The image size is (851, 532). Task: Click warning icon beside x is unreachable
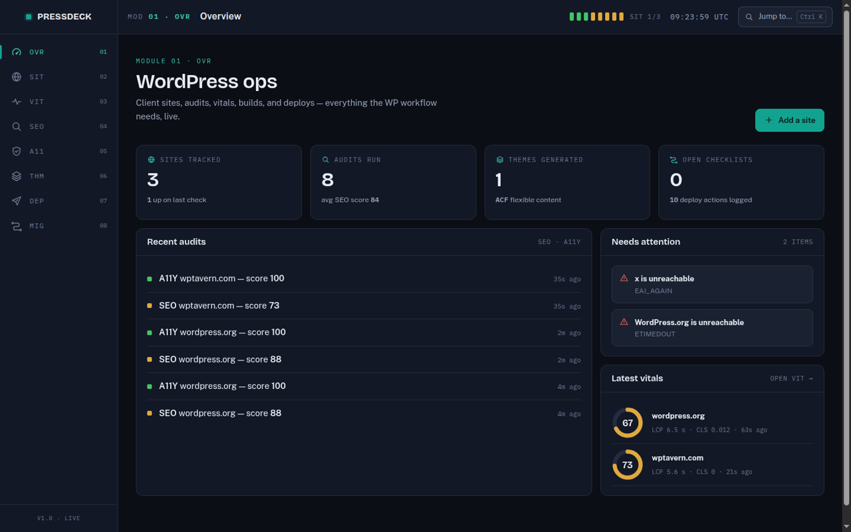tap(624, 278)
